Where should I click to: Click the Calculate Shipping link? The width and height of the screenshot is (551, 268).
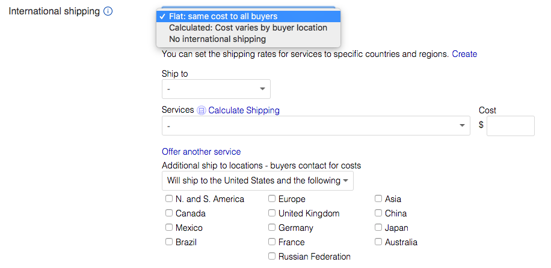(244, 110)
